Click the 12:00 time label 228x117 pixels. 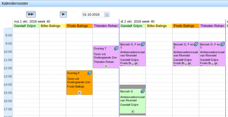point(8,68)
